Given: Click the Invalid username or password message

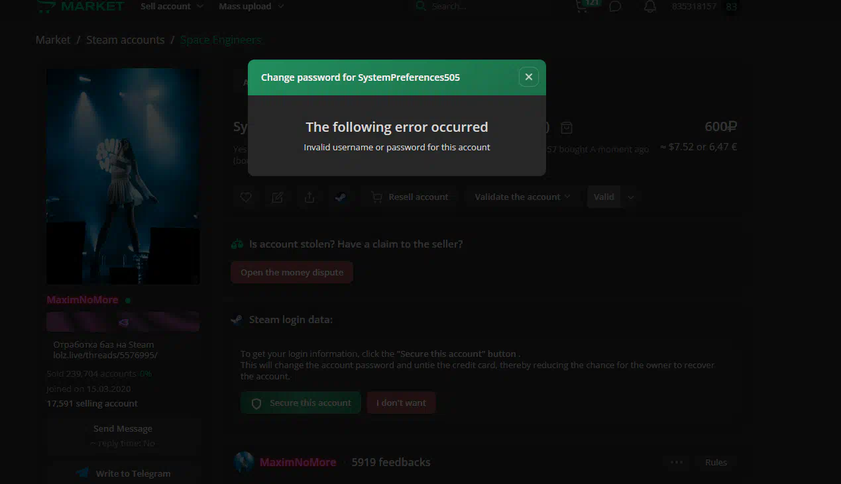Looking at the screenshot, I should tap(397, 147).
